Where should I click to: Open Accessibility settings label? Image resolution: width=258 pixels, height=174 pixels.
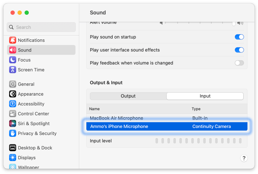[31, 104]
